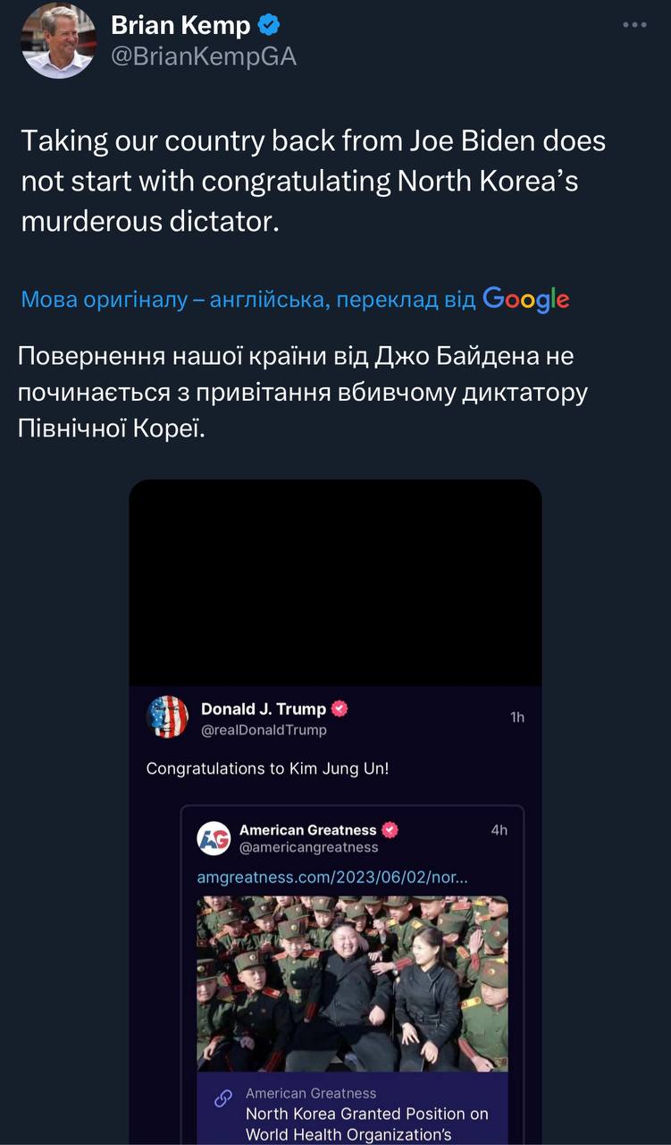This screenshot has height=1145, width=671.
Task: Click Donald J. Trump's flag-face avatar
Action: point(167,717)
